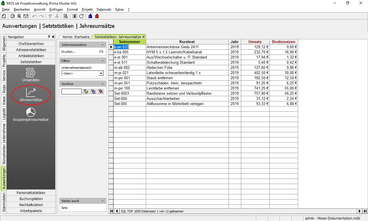Switch to the Home: Startseite tab
The width and height of the screenshot is (368, 221).
pyautogui.click(x=76, y=37)
